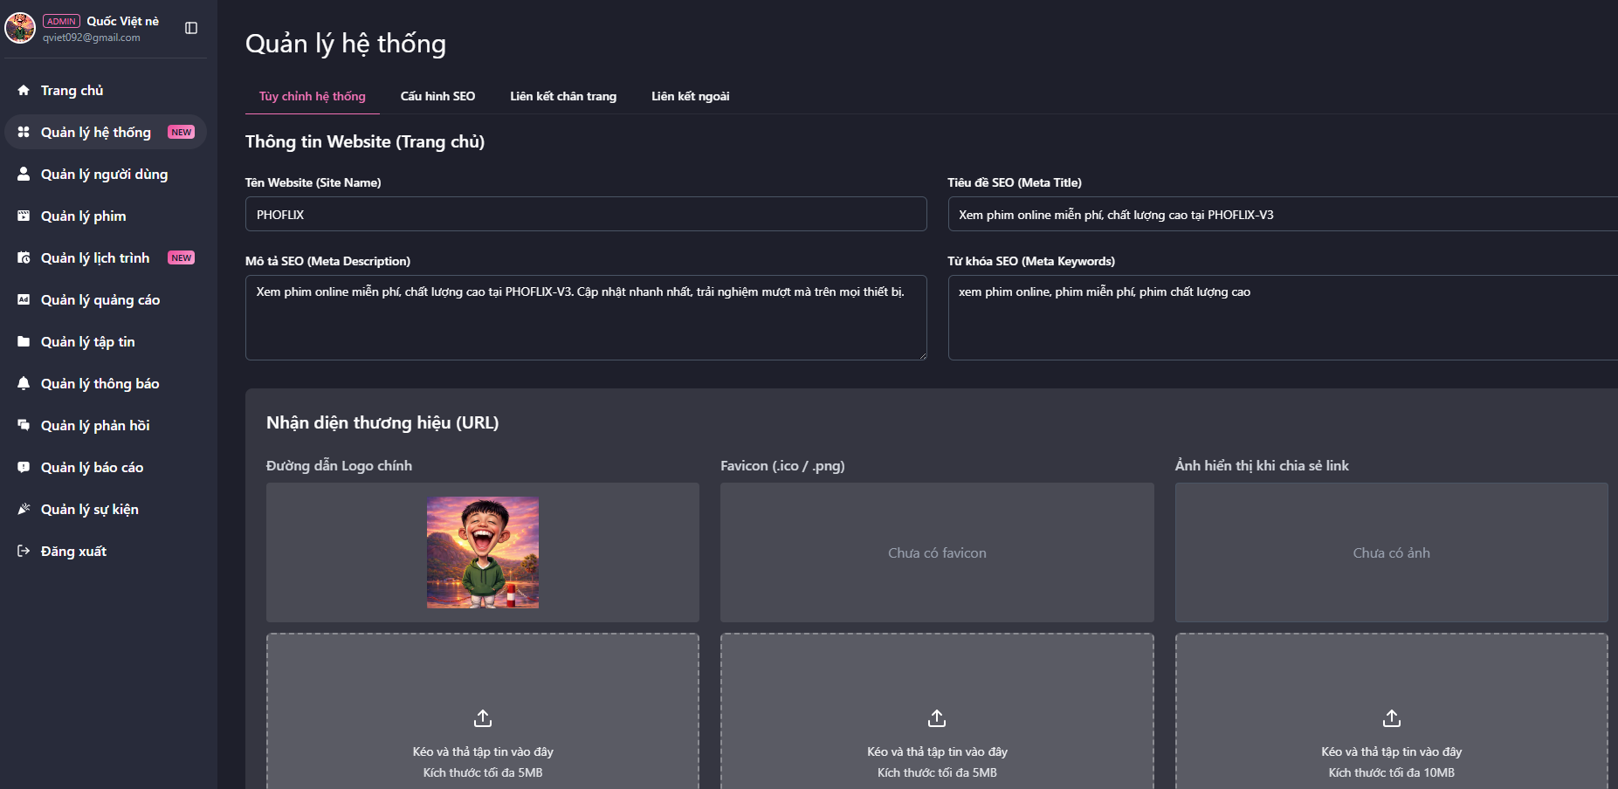Image resolution: width=1618 pixels, height=789 pixels.
Task: Click the Mô tả SEO description textarea
Action: coord(586,318)
